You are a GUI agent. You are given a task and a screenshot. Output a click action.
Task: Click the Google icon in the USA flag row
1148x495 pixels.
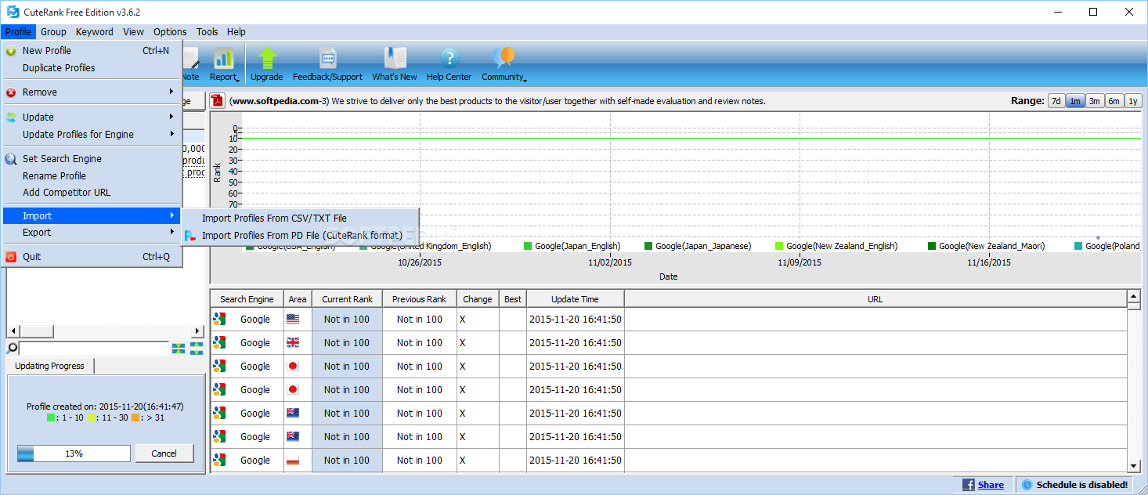click(x=219, y=319)
